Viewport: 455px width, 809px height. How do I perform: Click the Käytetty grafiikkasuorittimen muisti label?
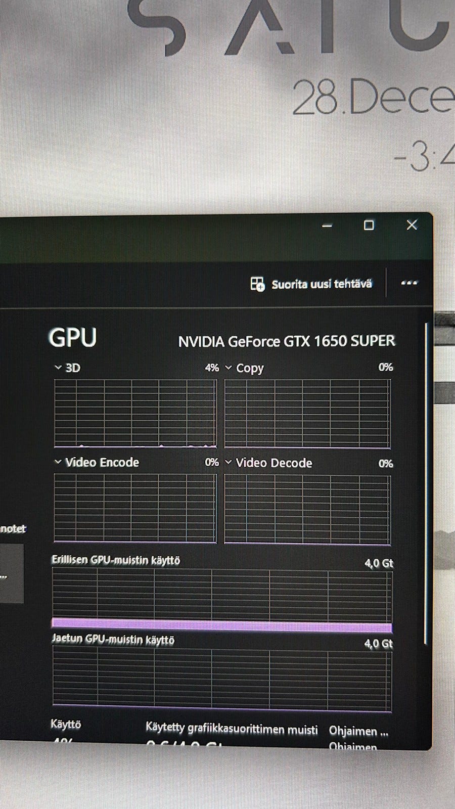tap(232, 729)
